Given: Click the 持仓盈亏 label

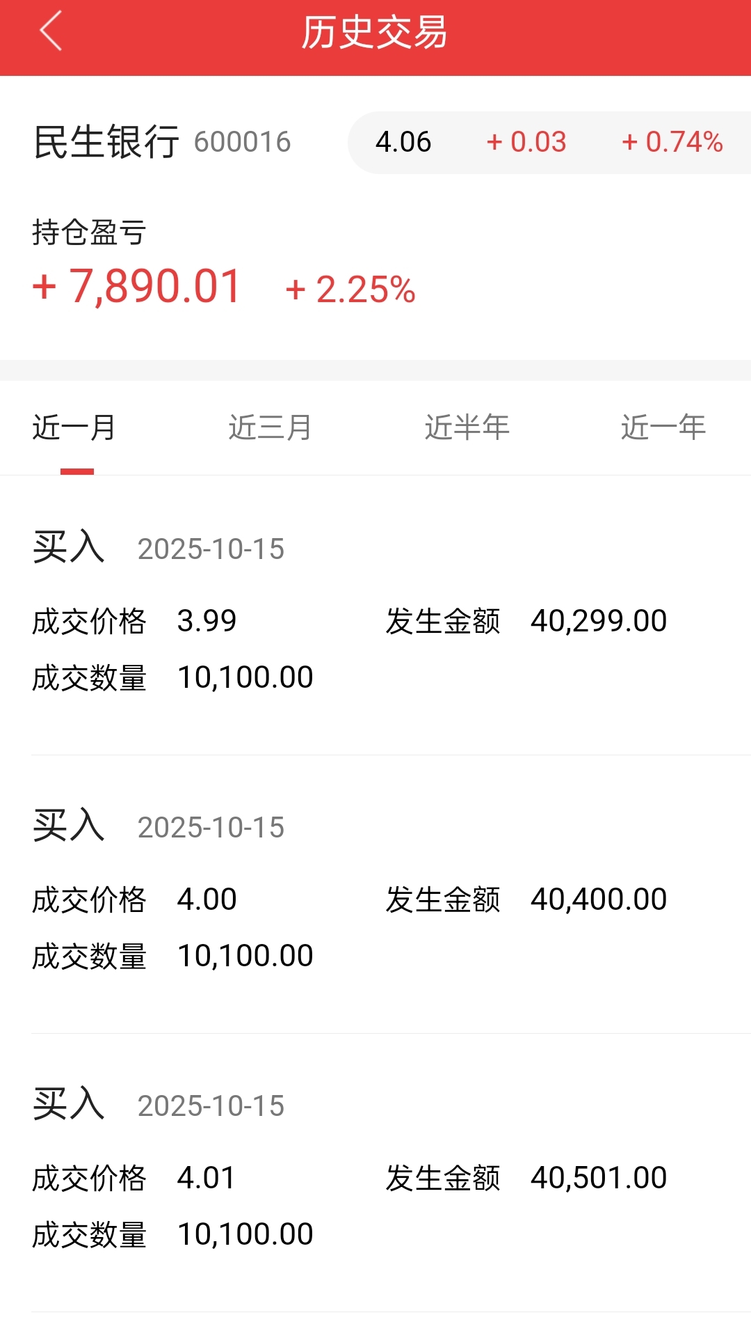Looking at the screenshot, I should click(89, 233).
